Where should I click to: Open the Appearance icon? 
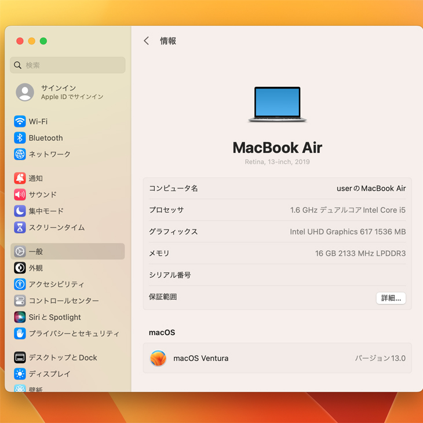(x=20, y=268)
